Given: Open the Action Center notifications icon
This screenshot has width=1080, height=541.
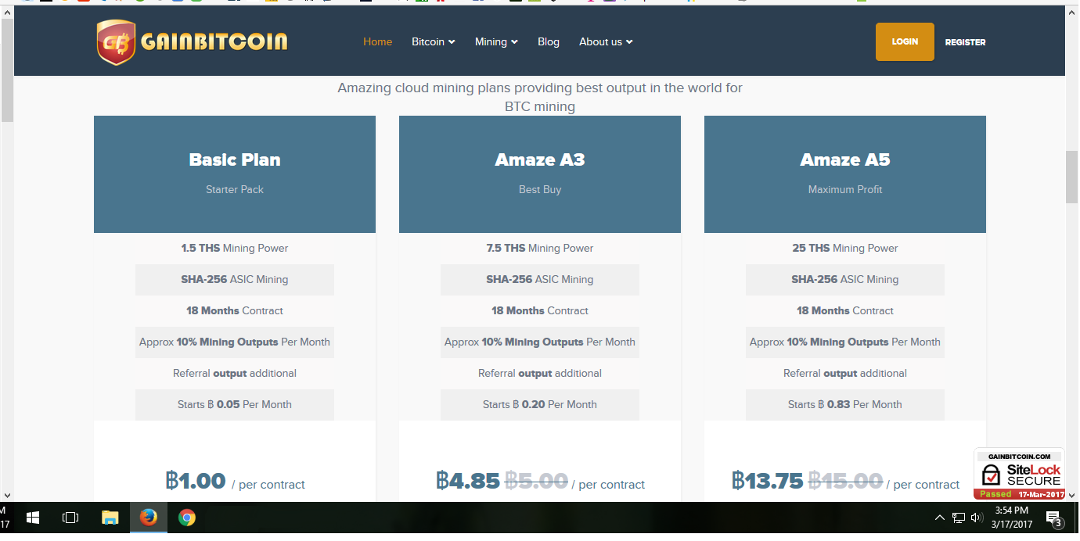Looking at the screenshot, I should pos(1053,518).
